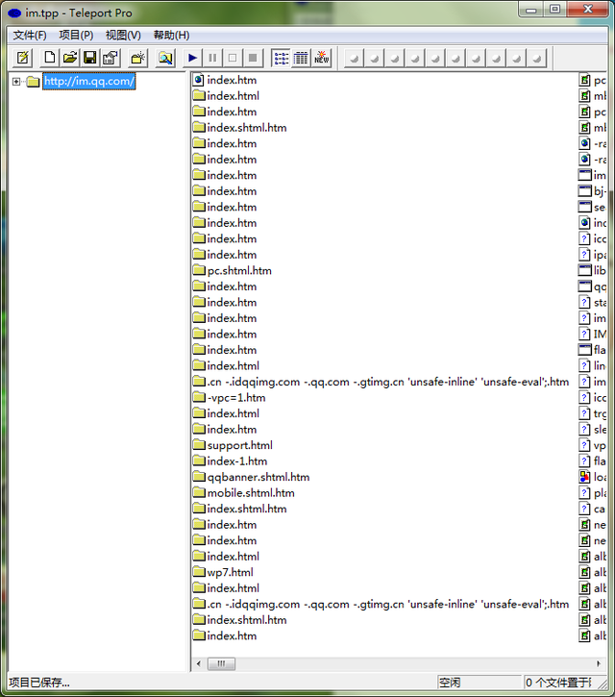The height and width of the screenshot is (697, 615).
Task: Click the new blank project icon
Action: point(51,58)
